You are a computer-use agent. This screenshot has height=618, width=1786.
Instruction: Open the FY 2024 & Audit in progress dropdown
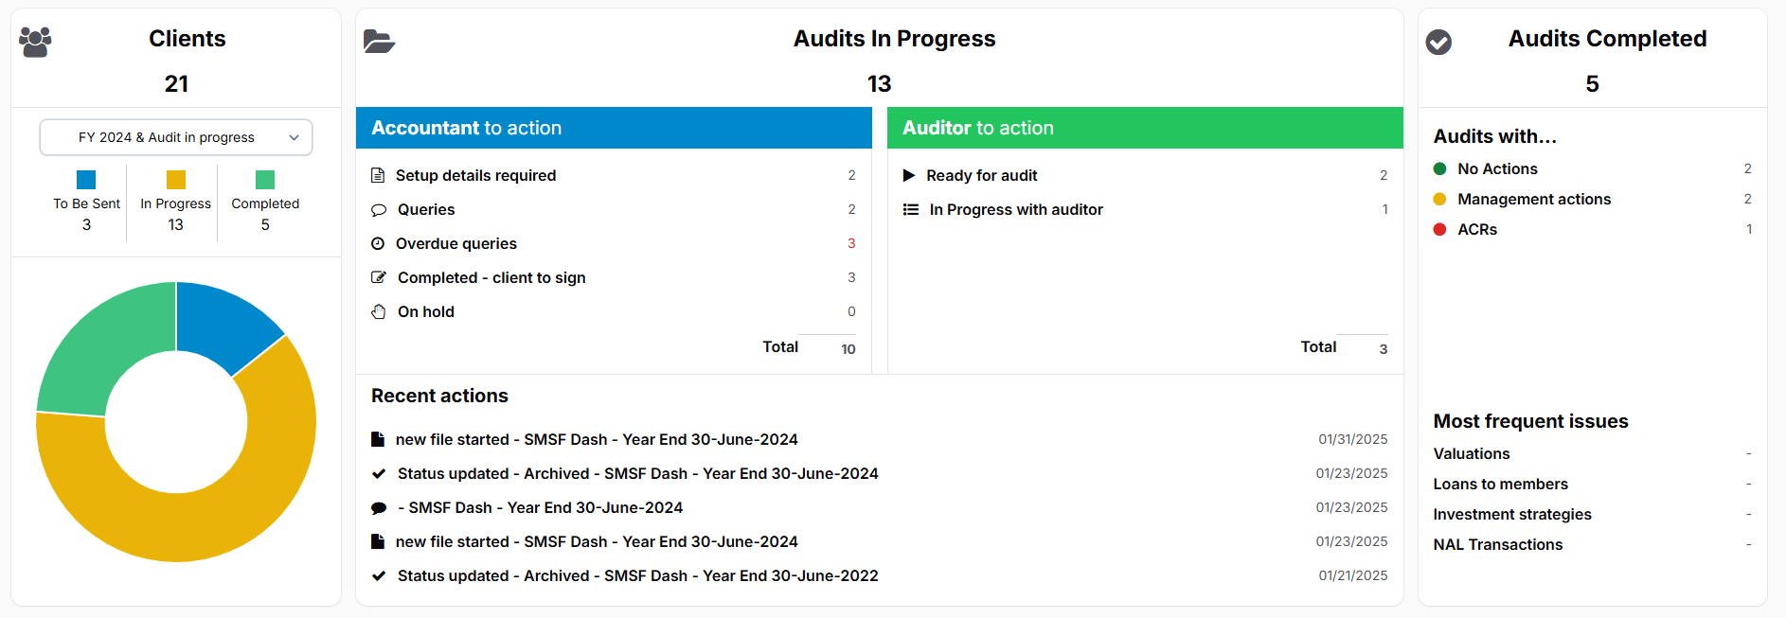(x=176, y=137)
